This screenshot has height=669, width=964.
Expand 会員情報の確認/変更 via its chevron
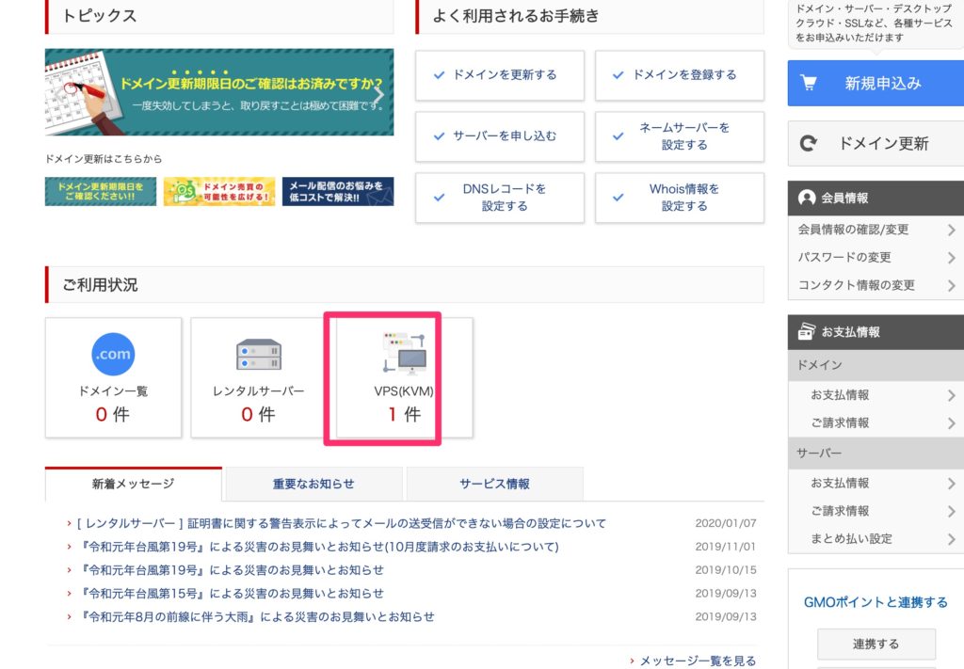point(952,230)
